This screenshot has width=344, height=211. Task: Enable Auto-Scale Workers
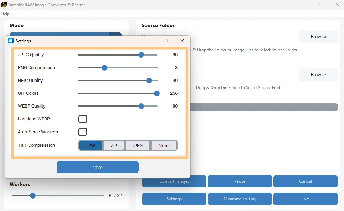coord(82,132)
